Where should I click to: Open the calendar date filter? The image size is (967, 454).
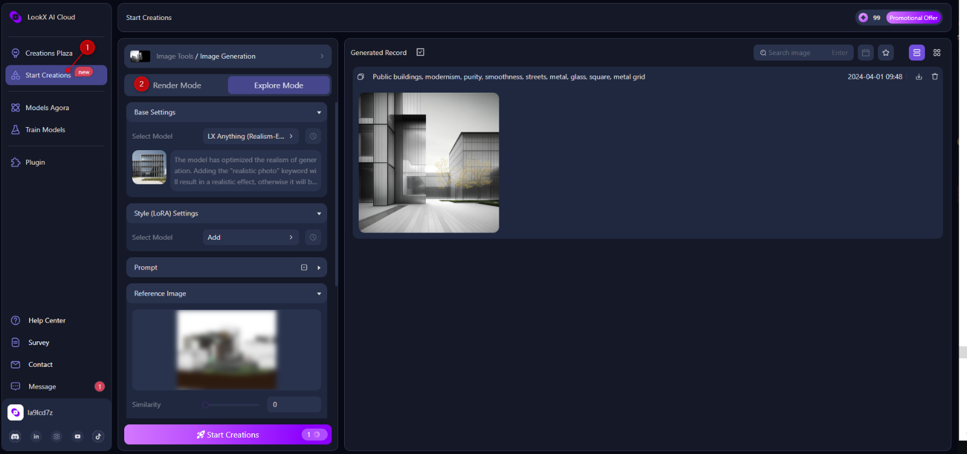click(x=866, y=53)
